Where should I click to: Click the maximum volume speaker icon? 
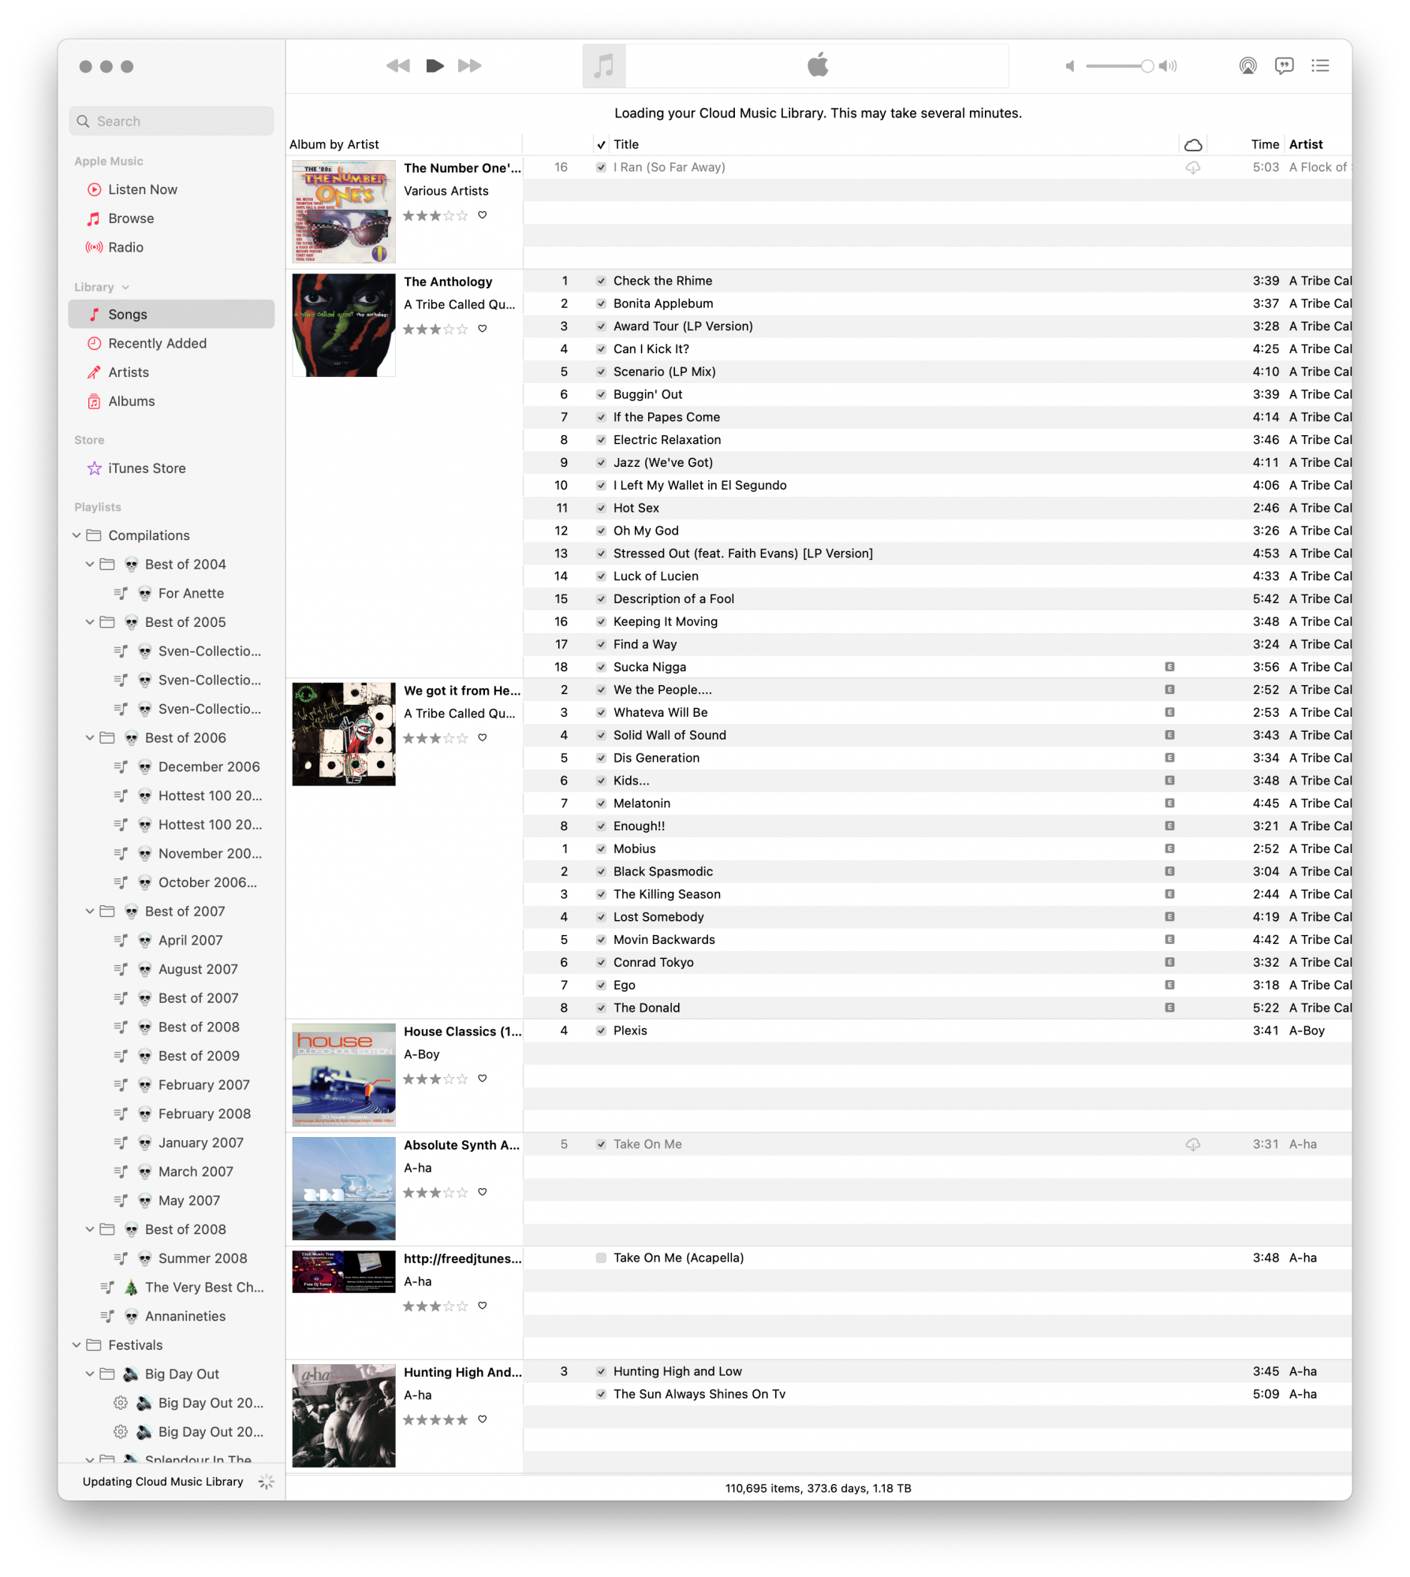pos(1168,66)
